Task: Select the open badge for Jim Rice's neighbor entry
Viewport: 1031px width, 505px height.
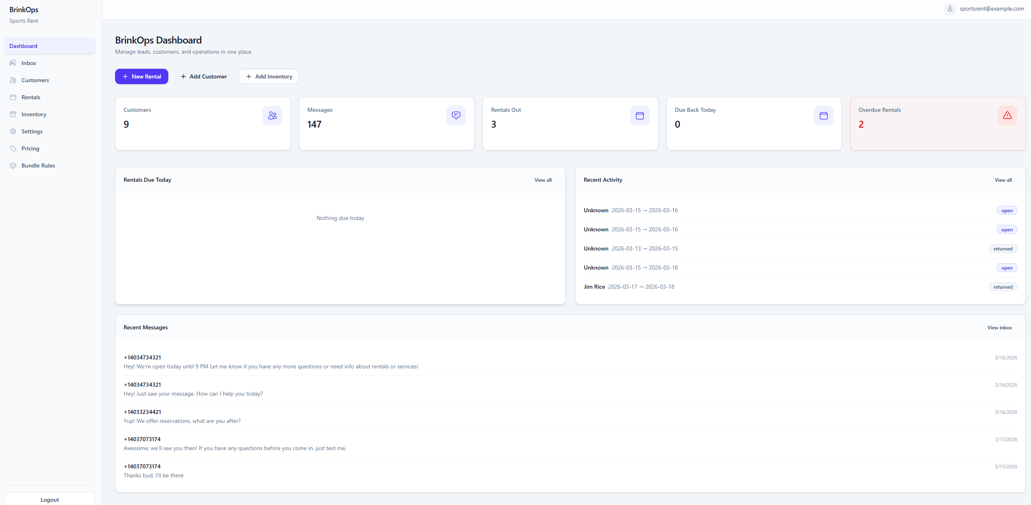Action: pos(1006,268)
